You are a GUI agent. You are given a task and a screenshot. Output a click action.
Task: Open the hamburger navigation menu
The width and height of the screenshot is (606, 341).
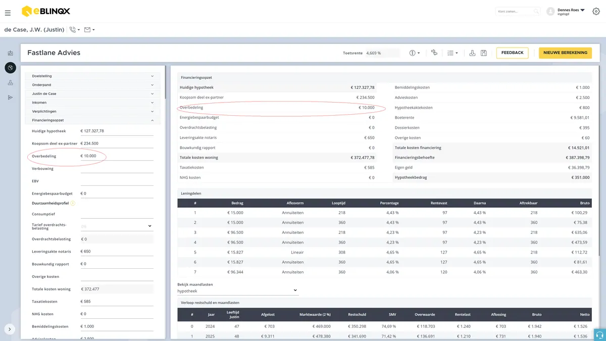8,13
